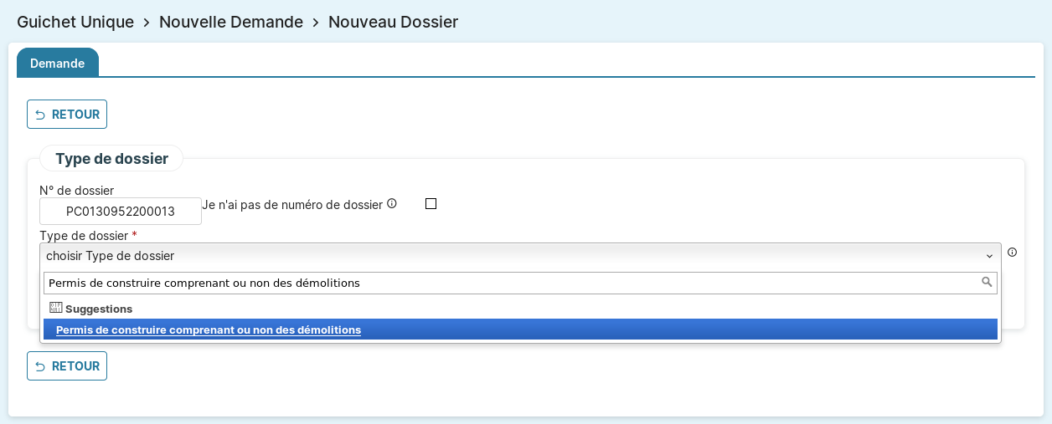Click the magnifier icon in the search box
1052x424 pixels.
coord(987,283)
